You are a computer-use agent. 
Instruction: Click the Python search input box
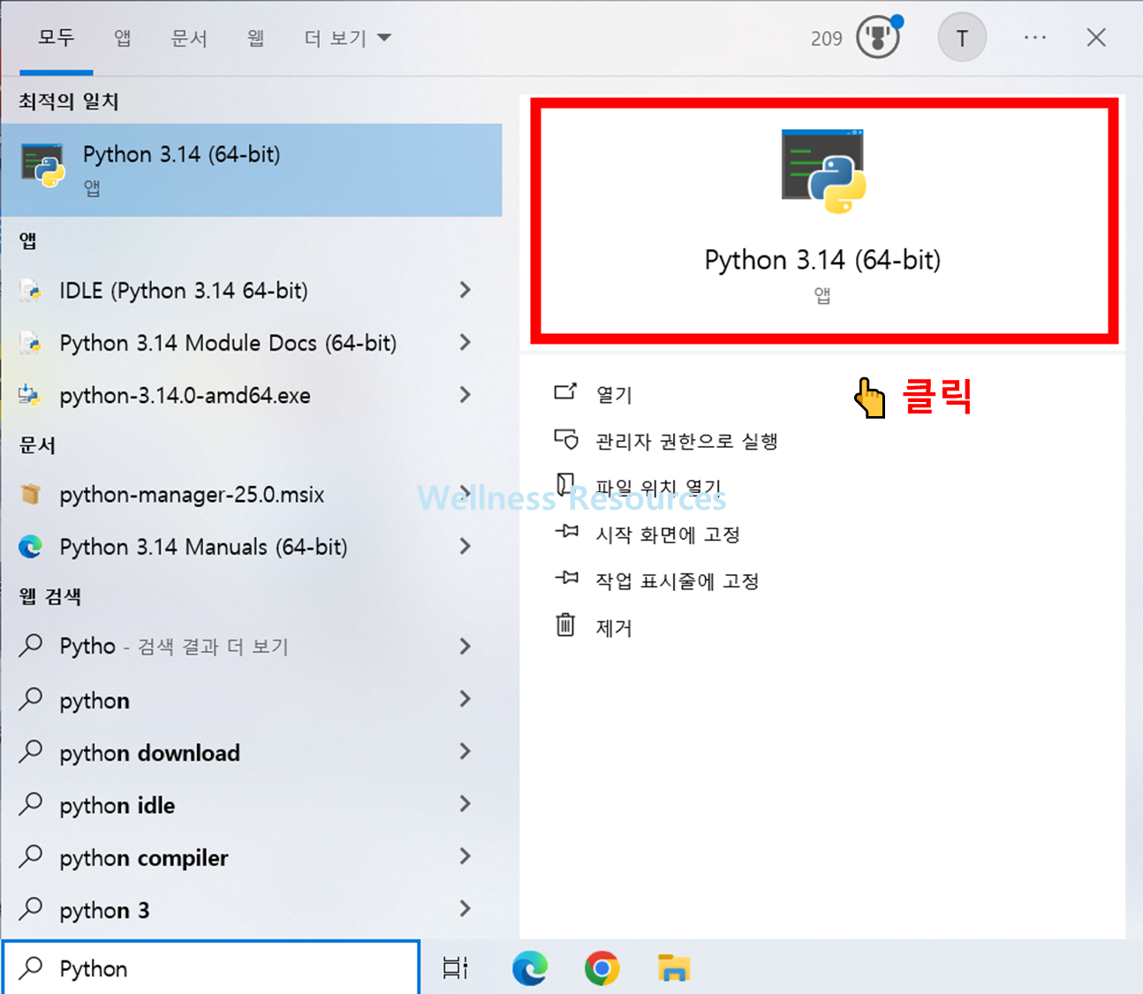(x=210, y=967)
